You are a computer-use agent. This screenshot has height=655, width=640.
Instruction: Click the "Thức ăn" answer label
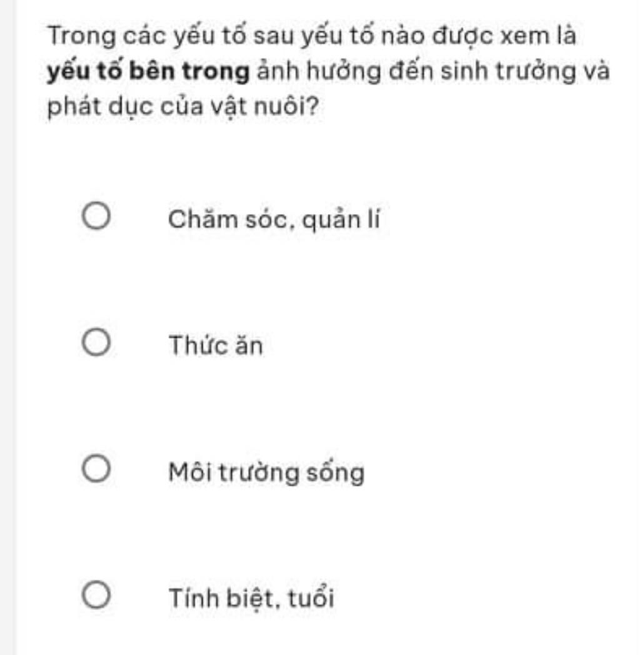pos(216,345)
